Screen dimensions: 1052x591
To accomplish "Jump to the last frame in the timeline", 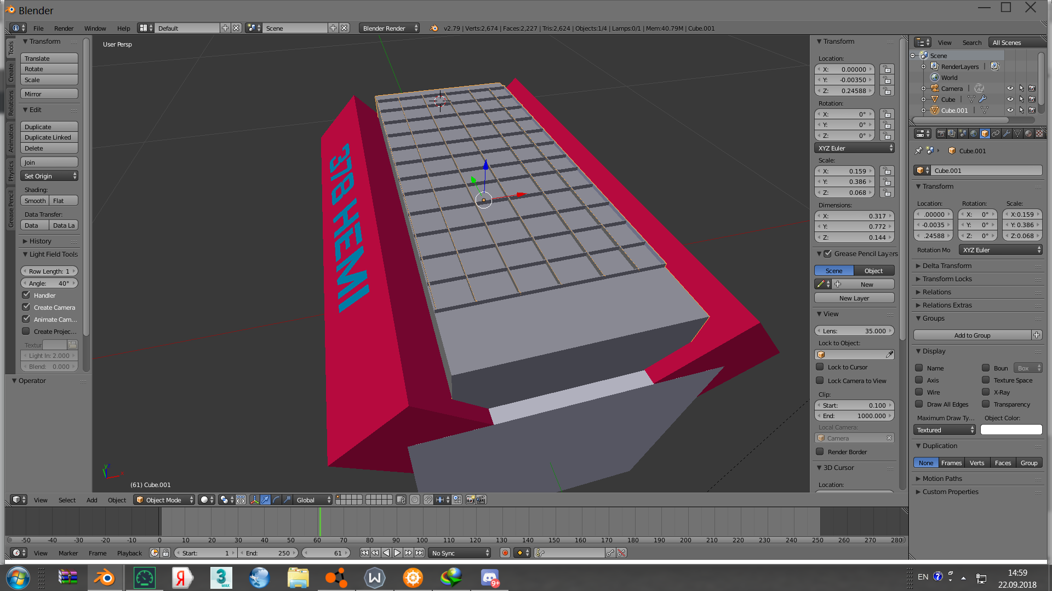I will pyautogui.click(x=419, y=553).
